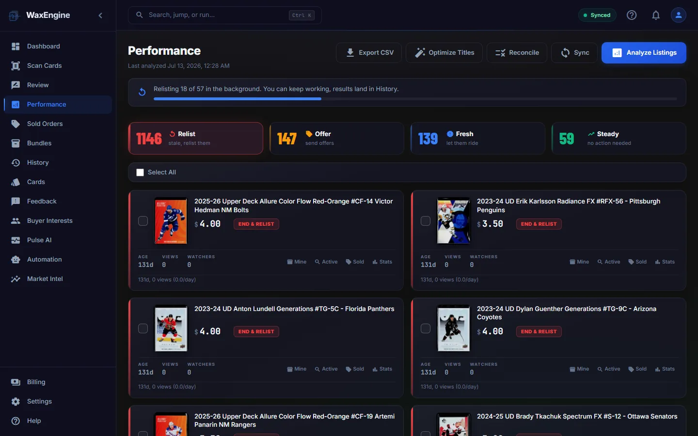This screenshot has height=436, width=698.
Task: Open Scan Cards page
Action: 58,66
